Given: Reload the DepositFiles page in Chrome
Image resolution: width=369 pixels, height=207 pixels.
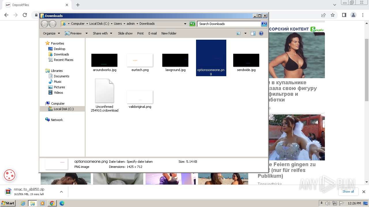Looking at the screenshot, I should (25, 15).
